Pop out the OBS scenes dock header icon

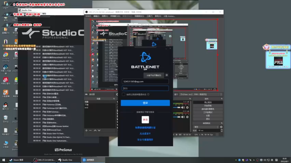point(114,99)
